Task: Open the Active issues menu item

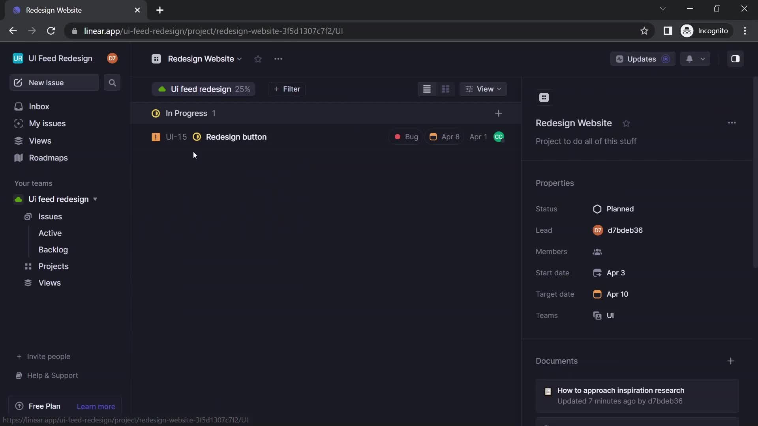Action: [50, 232]
